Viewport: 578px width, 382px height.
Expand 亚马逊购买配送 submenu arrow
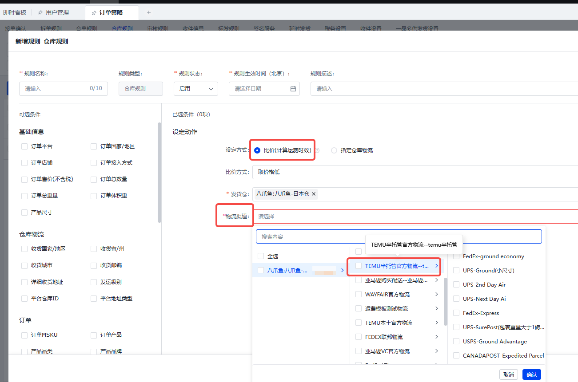(437, 280)
